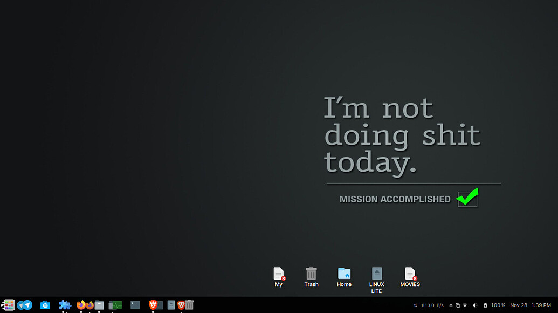Launch Telegram from the taskbar
The width and height of the screenshot is (558, 313).
(x=25, y=305)
